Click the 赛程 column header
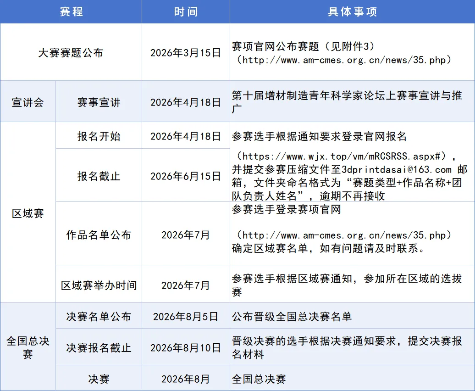The width and height of the screenshot is (475, 391). [x=72, y=11]
